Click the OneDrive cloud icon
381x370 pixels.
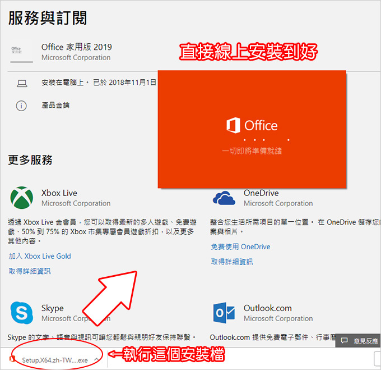coord(224,198)
